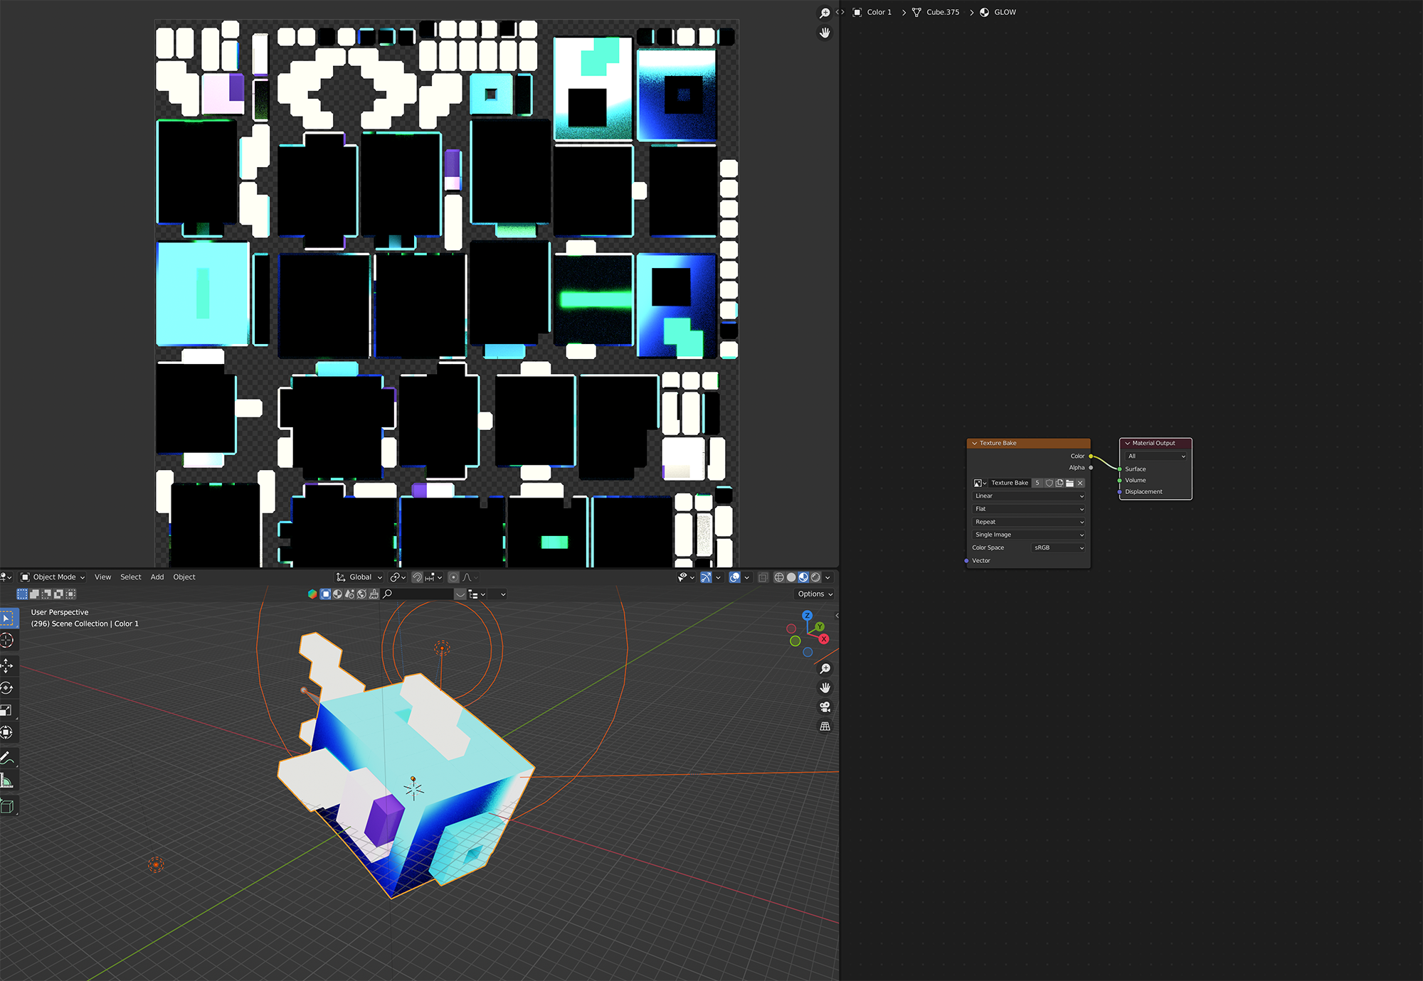Viewport: 1423px width, 981px height.
Task: Select the Measure tool in the toolbar
Action: coord(8,780)
